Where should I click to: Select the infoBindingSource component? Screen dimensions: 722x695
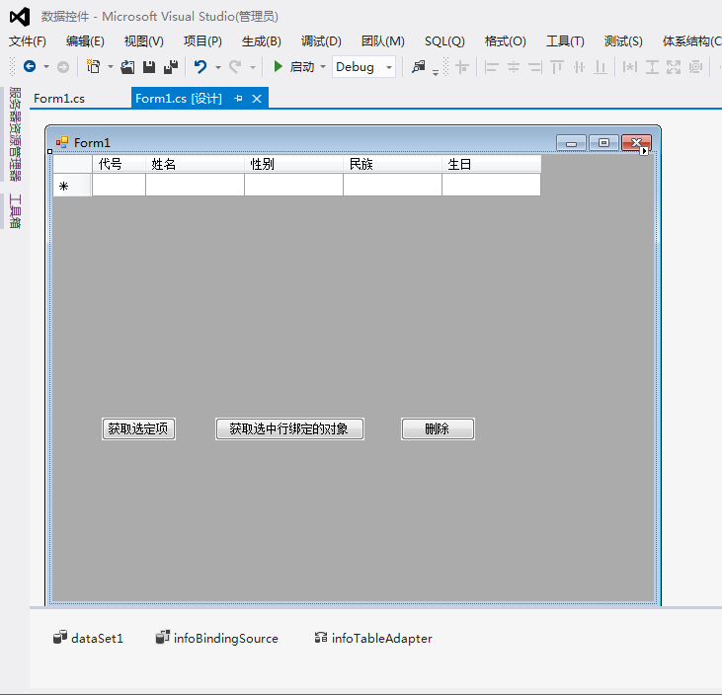(217, 638)
